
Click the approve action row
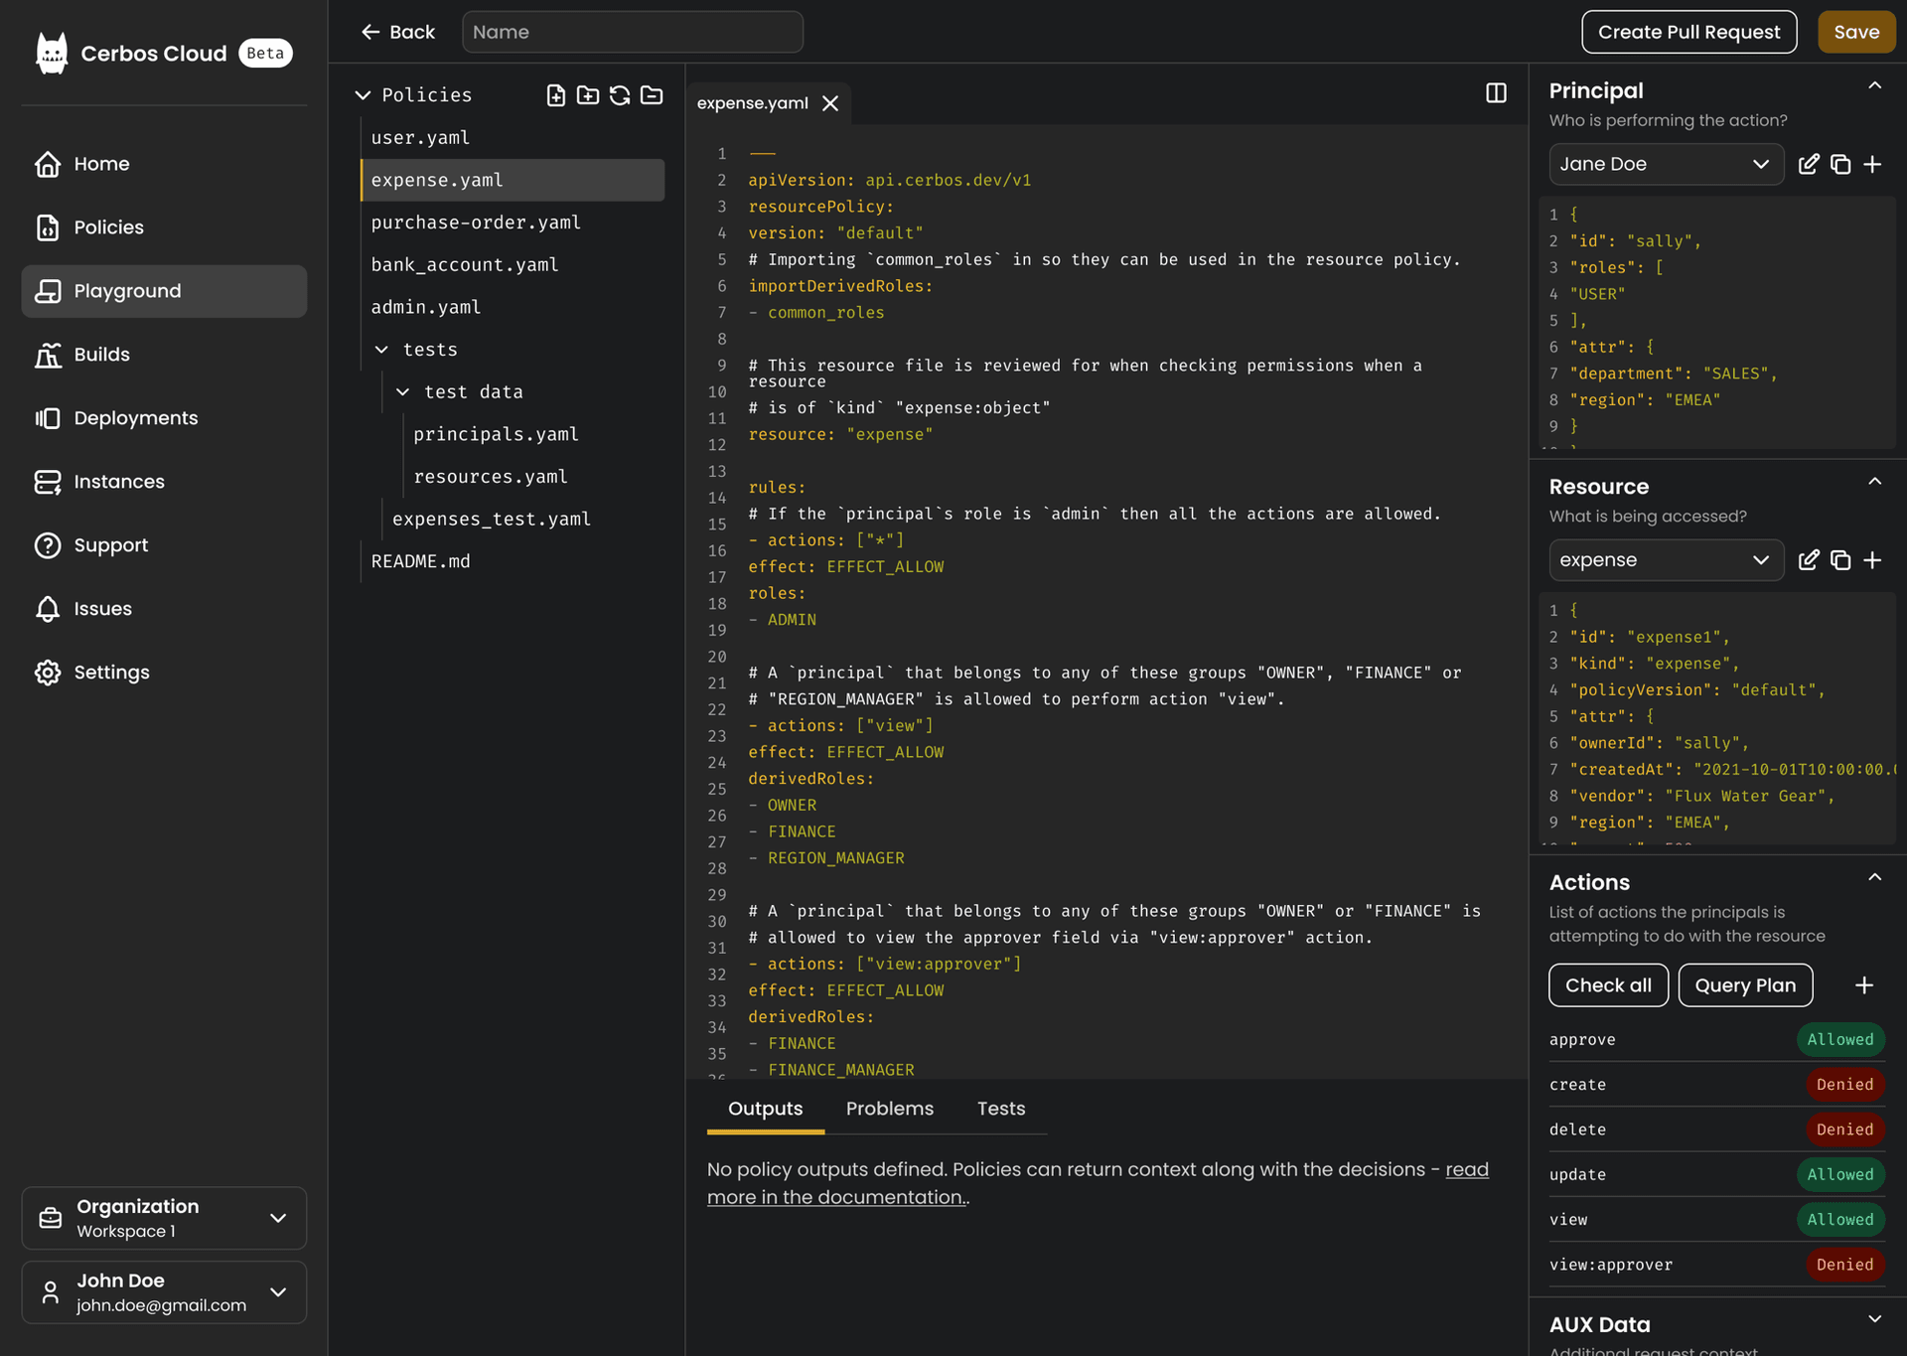(1716, 1039)
